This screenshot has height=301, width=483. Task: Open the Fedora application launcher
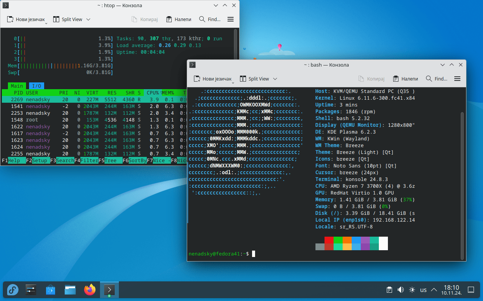[13, 290]
